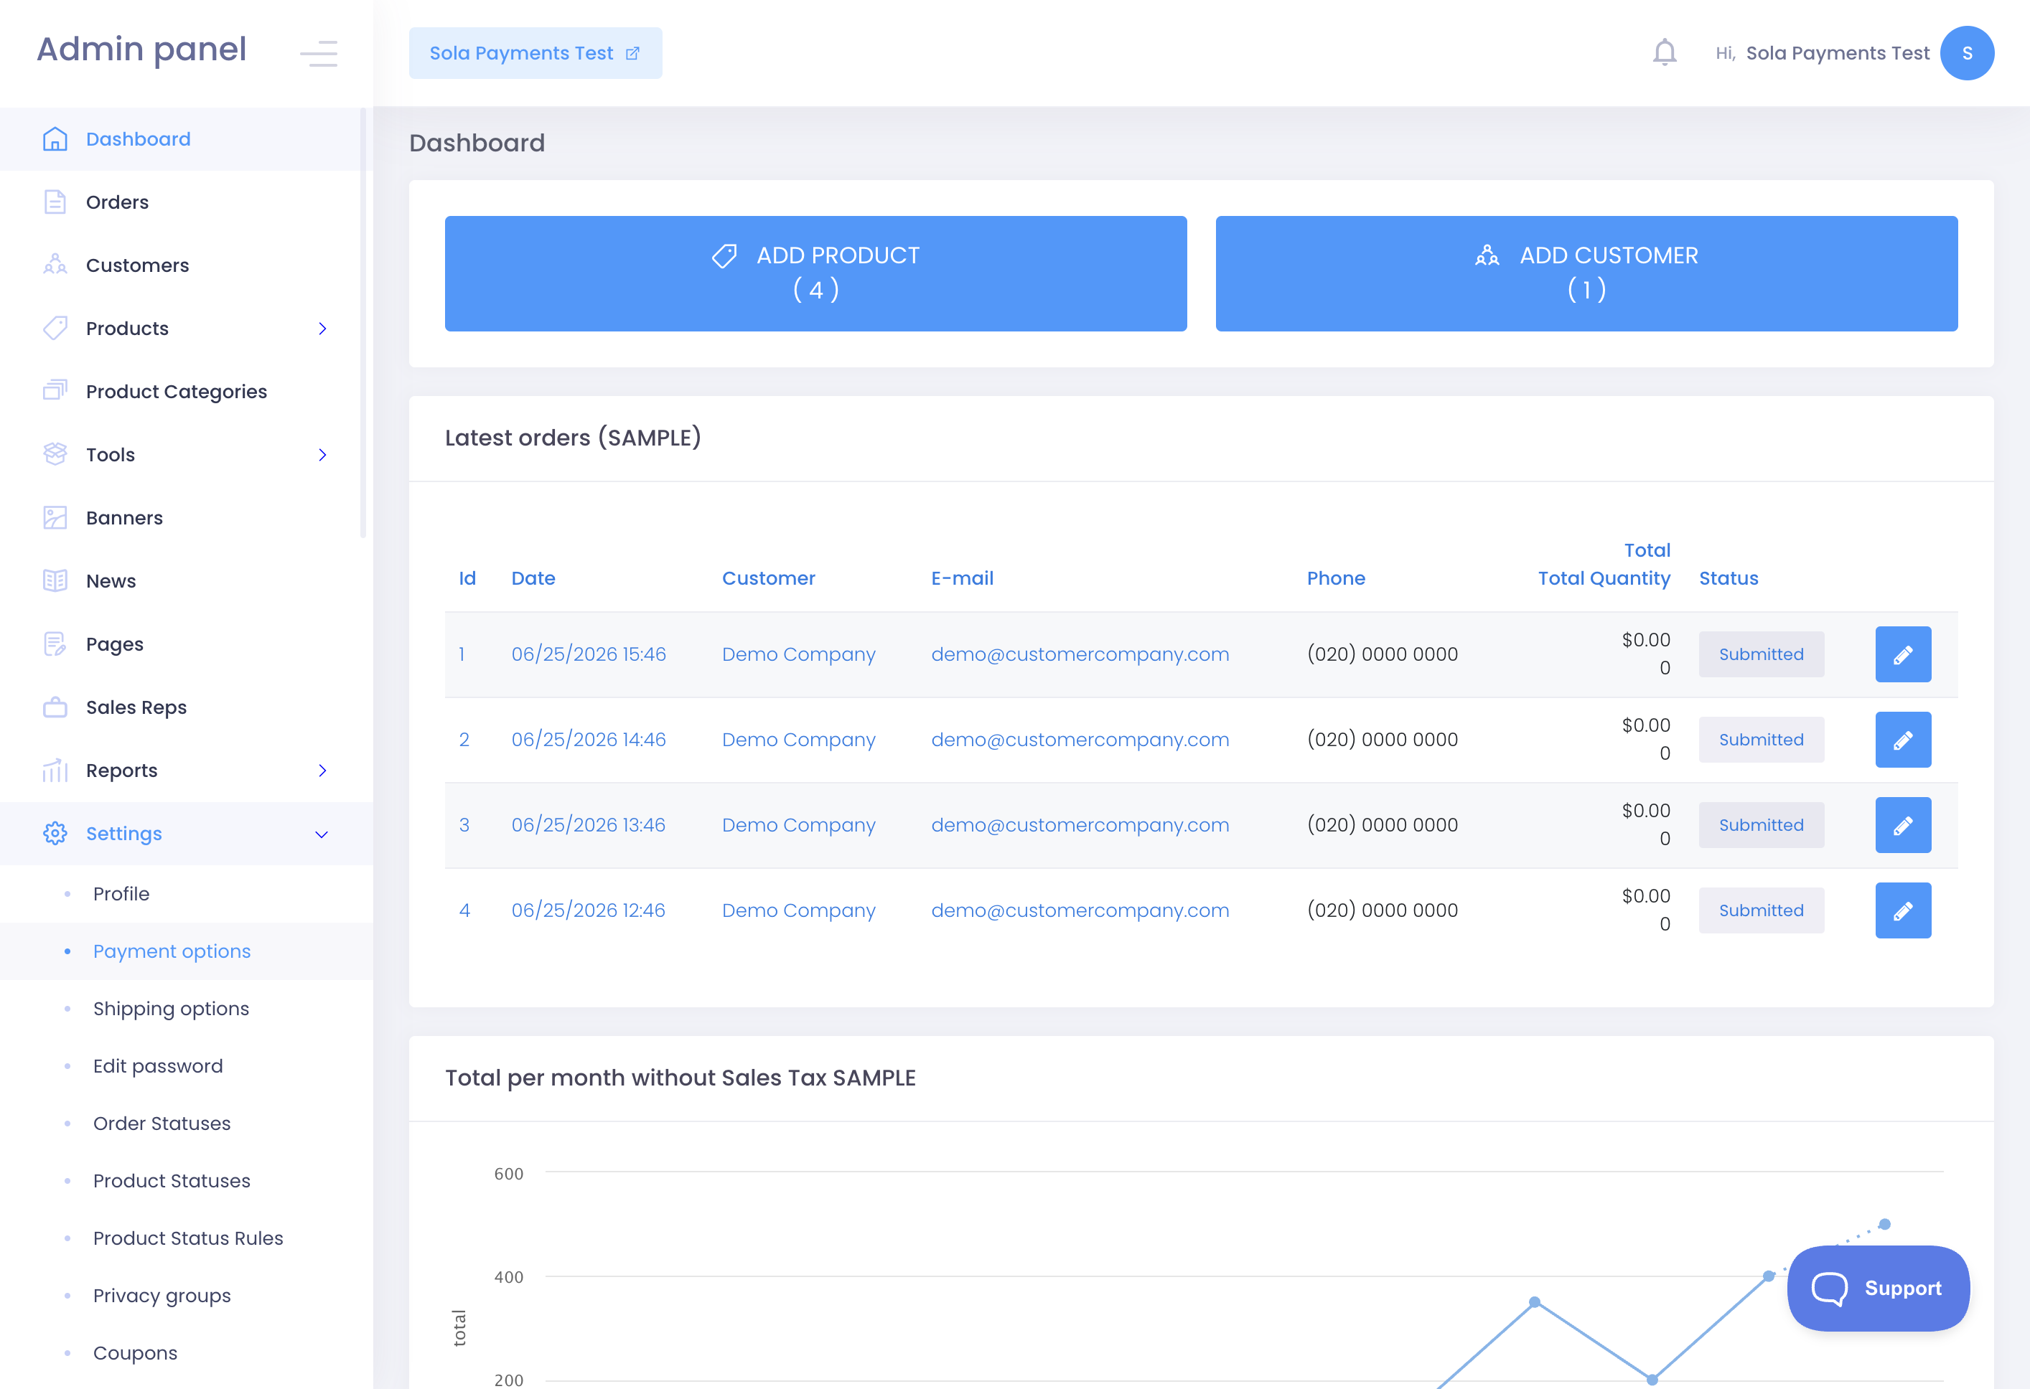Click the Customer column header
The width and height of the screenshot is (2030, 1389).
769,578
